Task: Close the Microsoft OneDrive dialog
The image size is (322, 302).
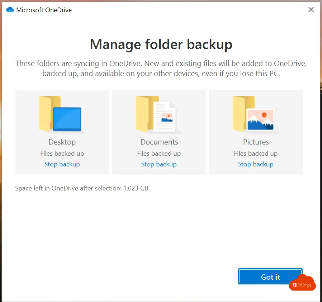Action: pyautogui.click(x=311, y=9)
